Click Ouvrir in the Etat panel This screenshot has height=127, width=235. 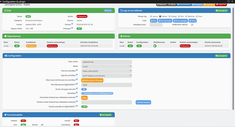point(108,10)
